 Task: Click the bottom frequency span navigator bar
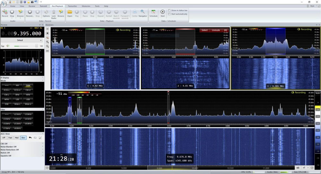[172, 168]
